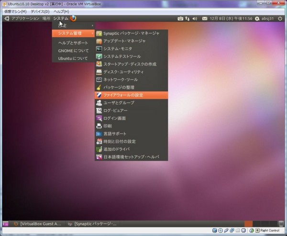
Task: Click the Synaptic package manager icon
Action: tap(99, 34)
